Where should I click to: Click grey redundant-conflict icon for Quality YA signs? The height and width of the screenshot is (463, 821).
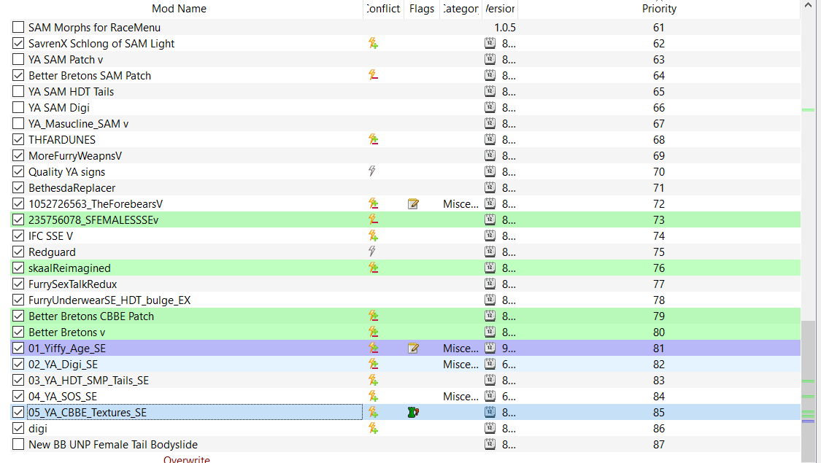click(x=371, y=171)
